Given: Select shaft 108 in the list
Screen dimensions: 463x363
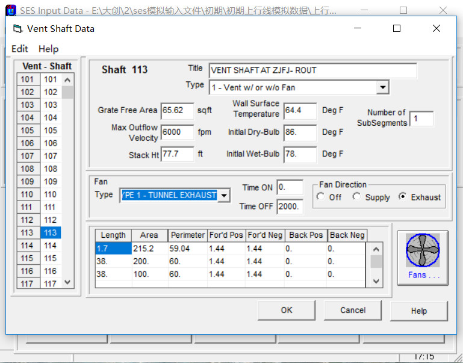Looking at the screenshot, I should (x=51, y=169).
